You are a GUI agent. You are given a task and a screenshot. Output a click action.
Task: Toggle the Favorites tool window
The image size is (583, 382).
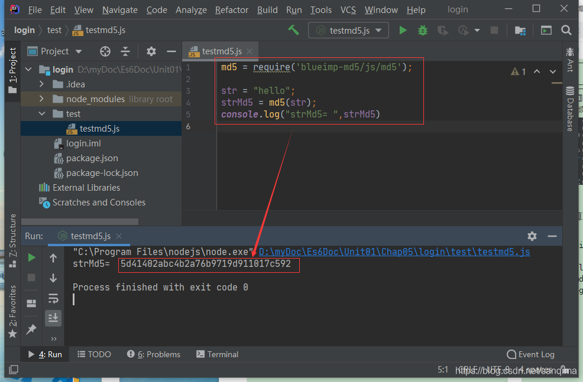12,312
